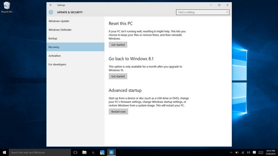Open the network icon in the system tray
This screenshot has width=278, height=156.
(x=243, y=153)
